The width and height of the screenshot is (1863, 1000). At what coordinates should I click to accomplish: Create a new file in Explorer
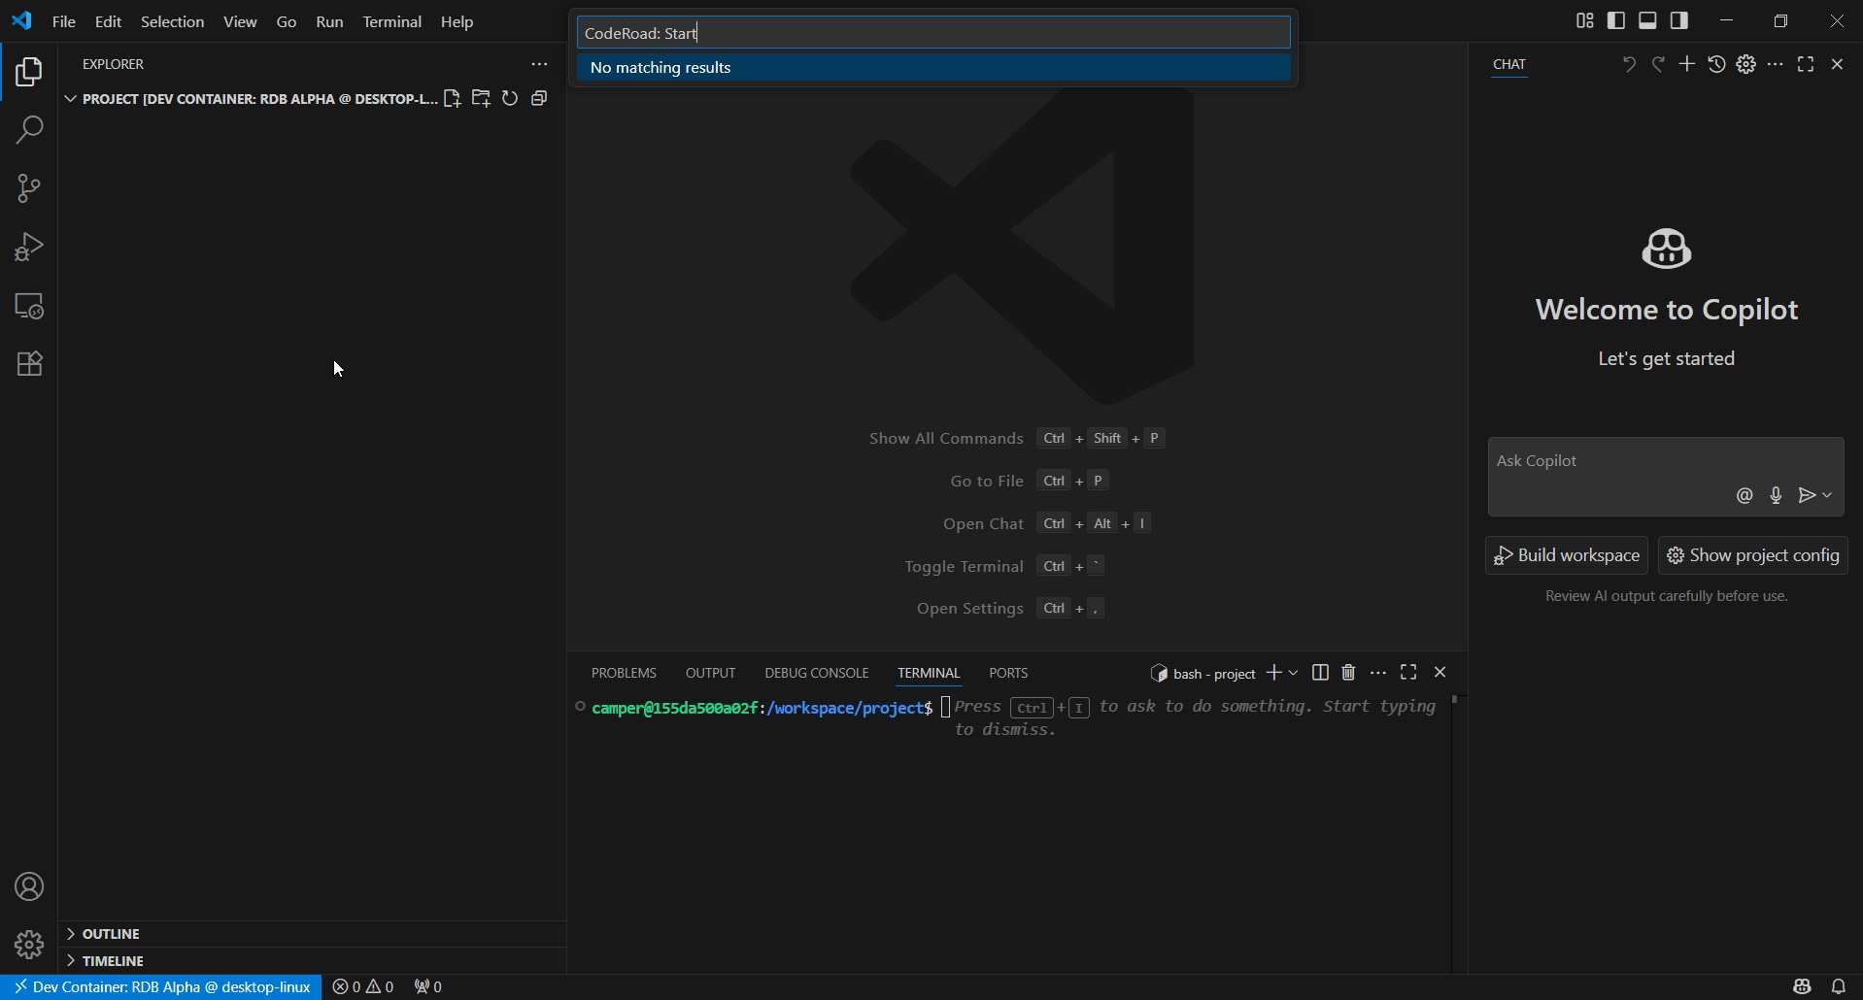[x=452, y=98]
